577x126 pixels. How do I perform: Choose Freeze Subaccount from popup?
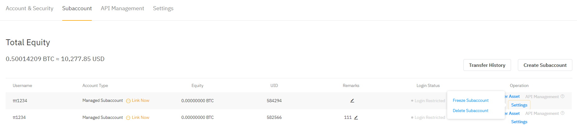coord(471,101)
